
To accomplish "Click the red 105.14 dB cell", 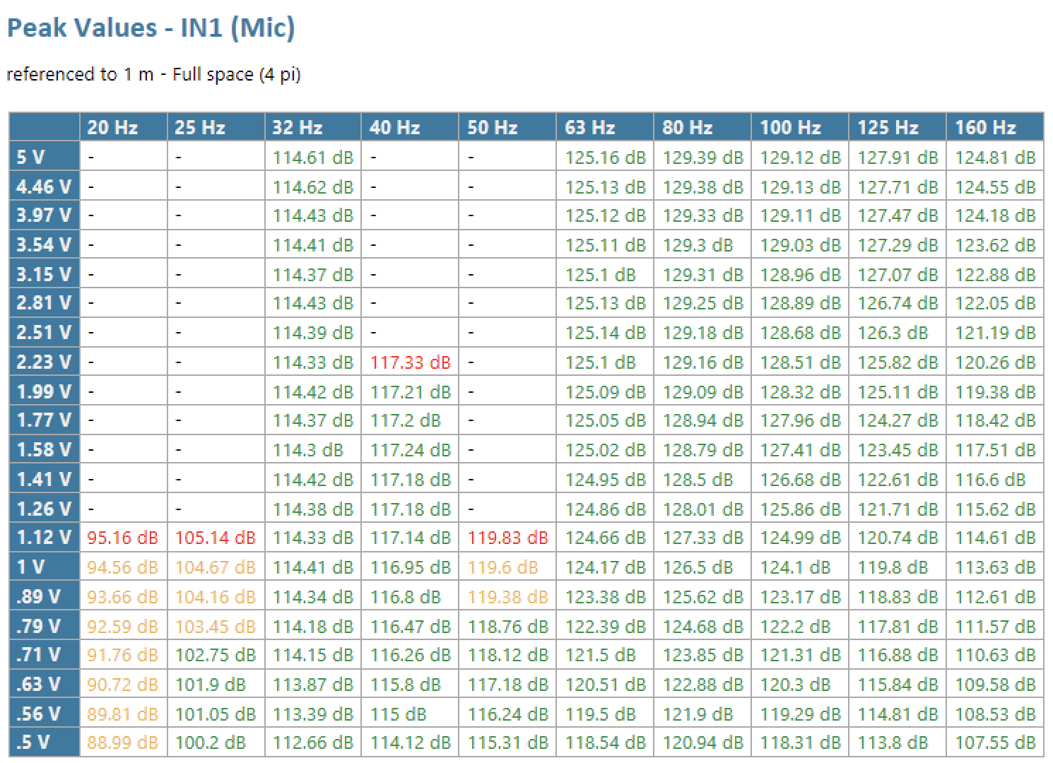I will pyautogui.click(x=216, y=538).
